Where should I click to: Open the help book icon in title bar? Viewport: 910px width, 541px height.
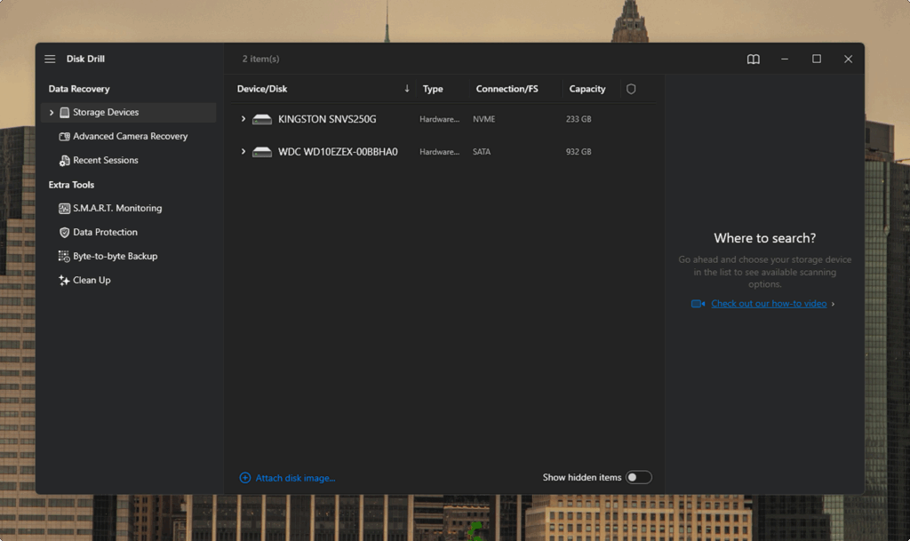point(754,60)
